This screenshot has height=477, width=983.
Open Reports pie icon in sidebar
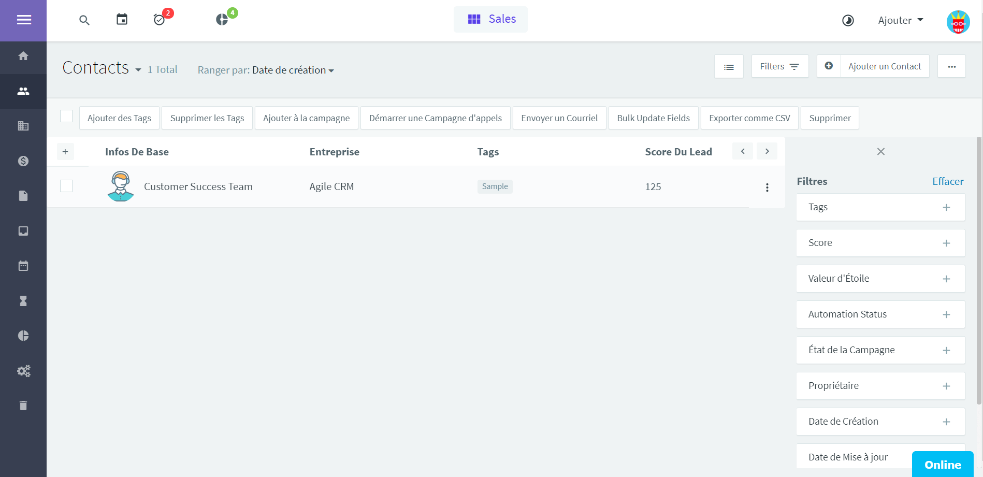tap(23, 336)
